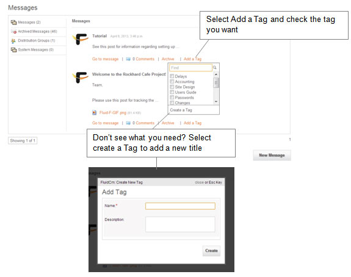Expand Add a Tag under Welcome message

(192, 123)
